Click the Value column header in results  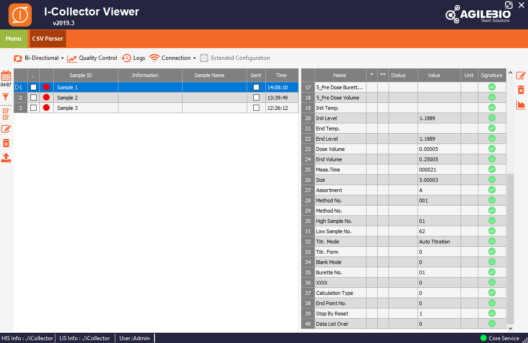tap(434, 75)
